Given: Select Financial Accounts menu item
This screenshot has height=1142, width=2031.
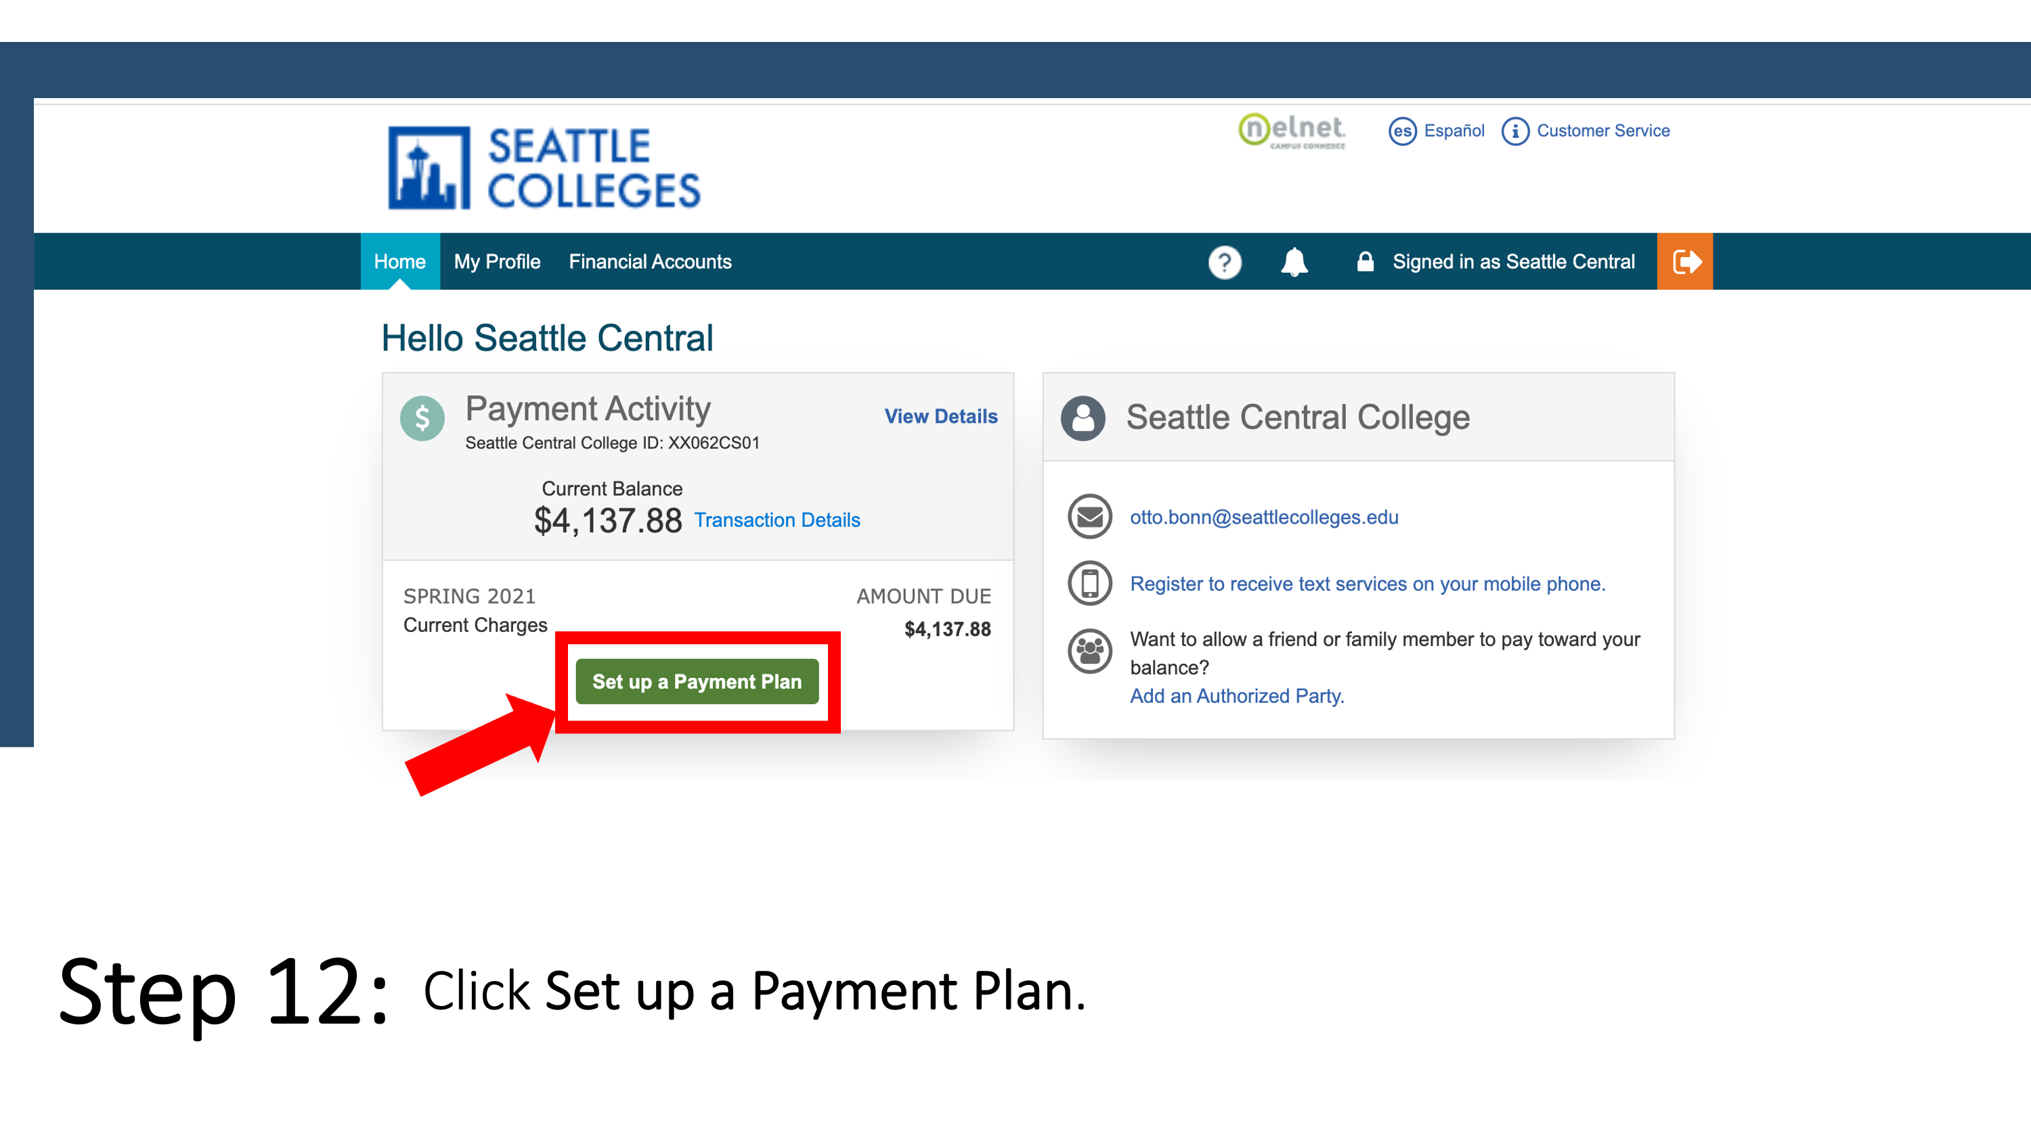Looking at the screenshot, I should coord(649,262).
